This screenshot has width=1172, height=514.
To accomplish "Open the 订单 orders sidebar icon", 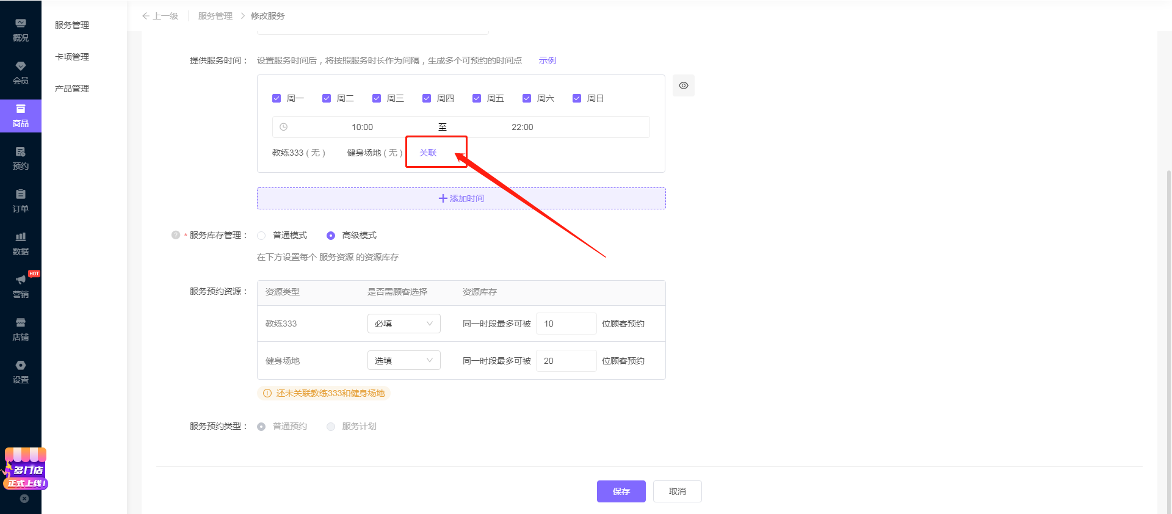I will (21, 201).
